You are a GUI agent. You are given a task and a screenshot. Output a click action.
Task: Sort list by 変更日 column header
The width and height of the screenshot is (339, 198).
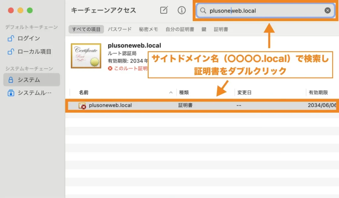click(x=244, y=92)
